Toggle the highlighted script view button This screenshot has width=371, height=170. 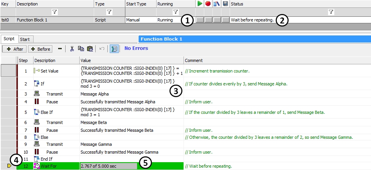pyautogui.click(x=114, y=49)
